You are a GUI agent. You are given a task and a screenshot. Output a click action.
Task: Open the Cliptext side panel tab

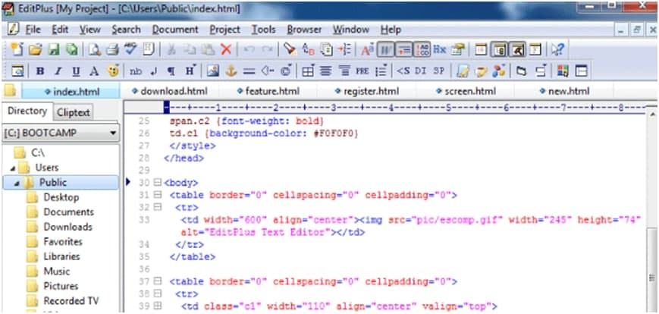pyautogui.click(x=73, y=112)
